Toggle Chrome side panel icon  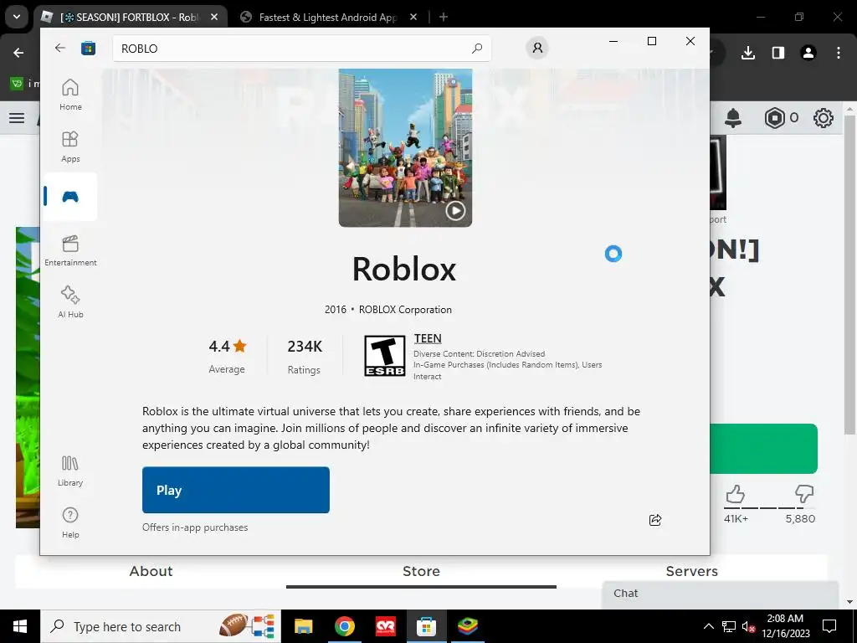tap(777, 53)
